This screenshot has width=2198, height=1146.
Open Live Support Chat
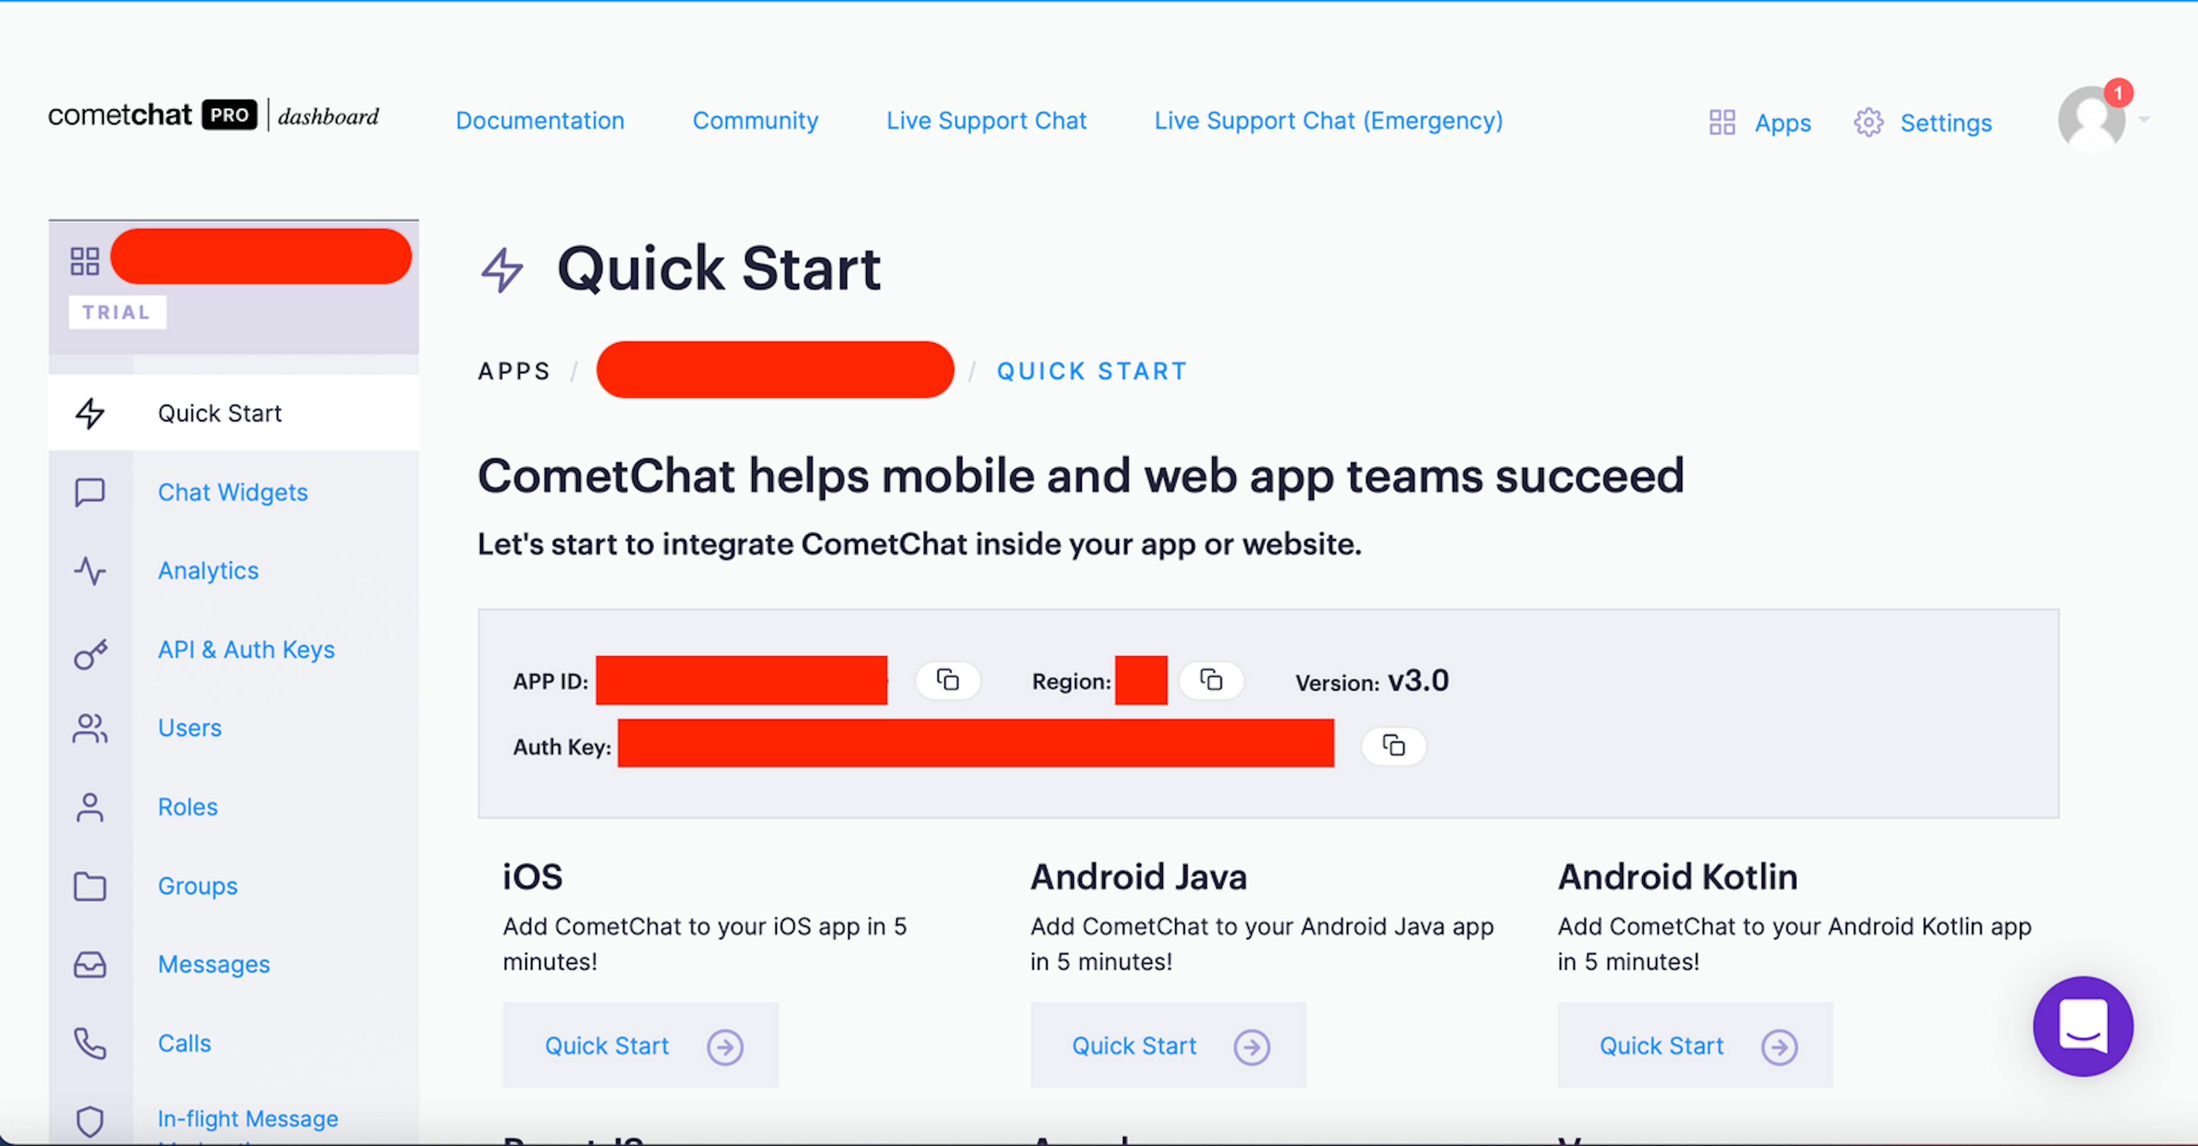point(986,121)
